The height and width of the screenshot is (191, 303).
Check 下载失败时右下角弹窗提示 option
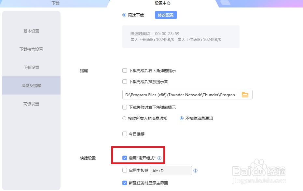(125, 107)
